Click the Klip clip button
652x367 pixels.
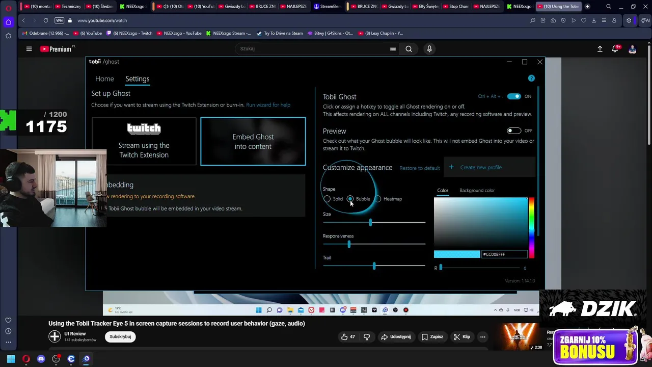point(462,336)
